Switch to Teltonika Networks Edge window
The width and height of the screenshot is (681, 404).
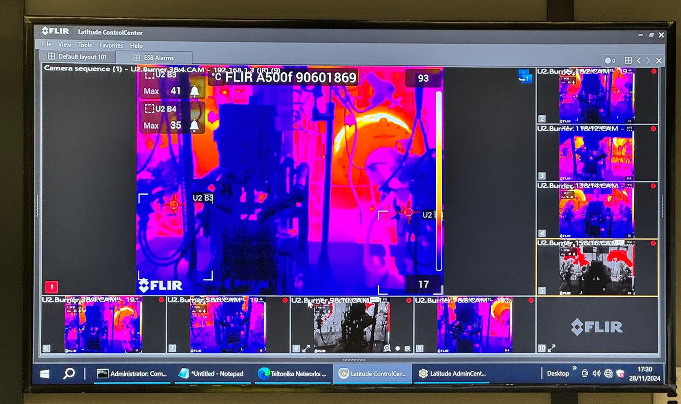293,374
